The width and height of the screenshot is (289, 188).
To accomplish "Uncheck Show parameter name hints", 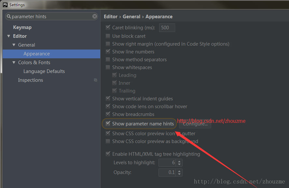I will pos(108,123).
